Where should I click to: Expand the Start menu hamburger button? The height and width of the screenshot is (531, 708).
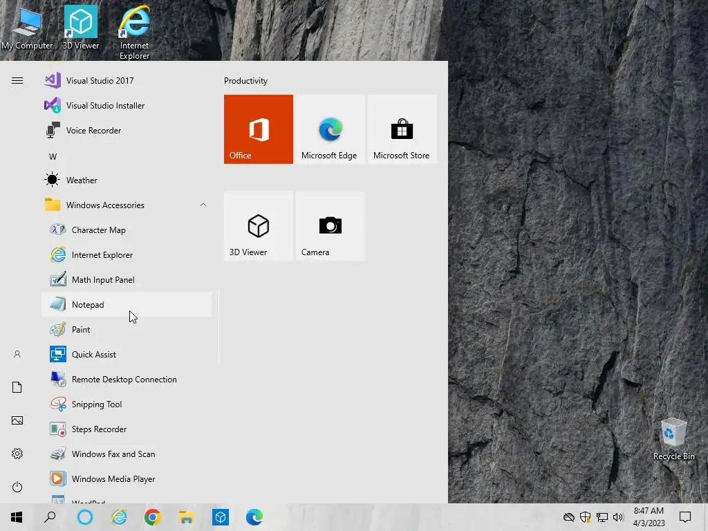[x=17, y=81]
